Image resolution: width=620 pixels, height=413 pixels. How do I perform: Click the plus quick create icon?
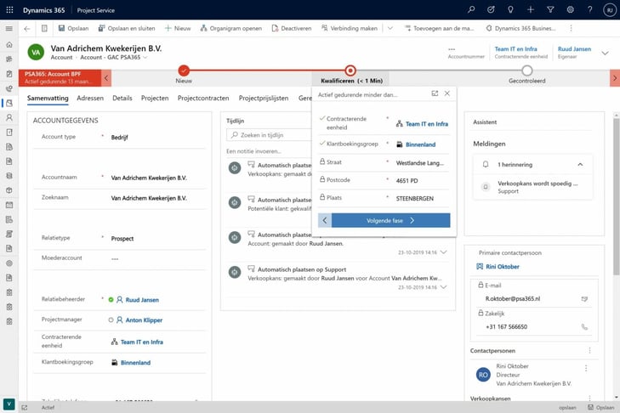click(x=530, y=9)
